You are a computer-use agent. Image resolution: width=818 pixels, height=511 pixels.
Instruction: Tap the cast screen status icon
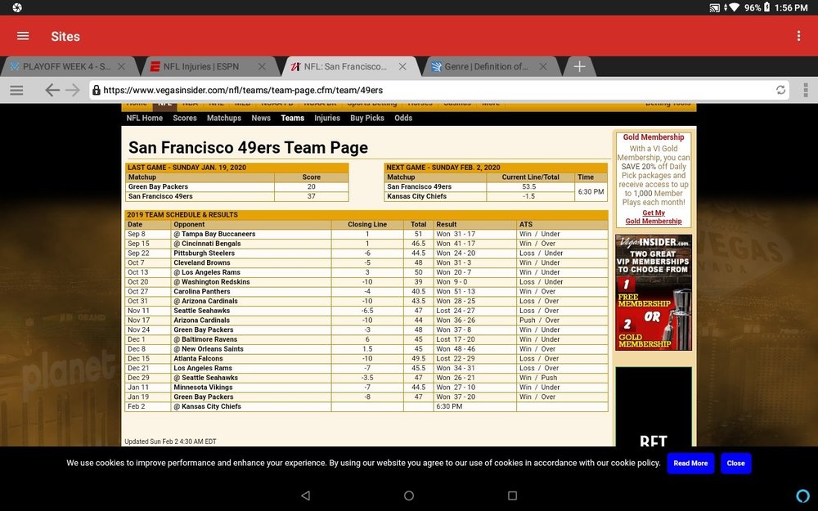tap(714, 8)
